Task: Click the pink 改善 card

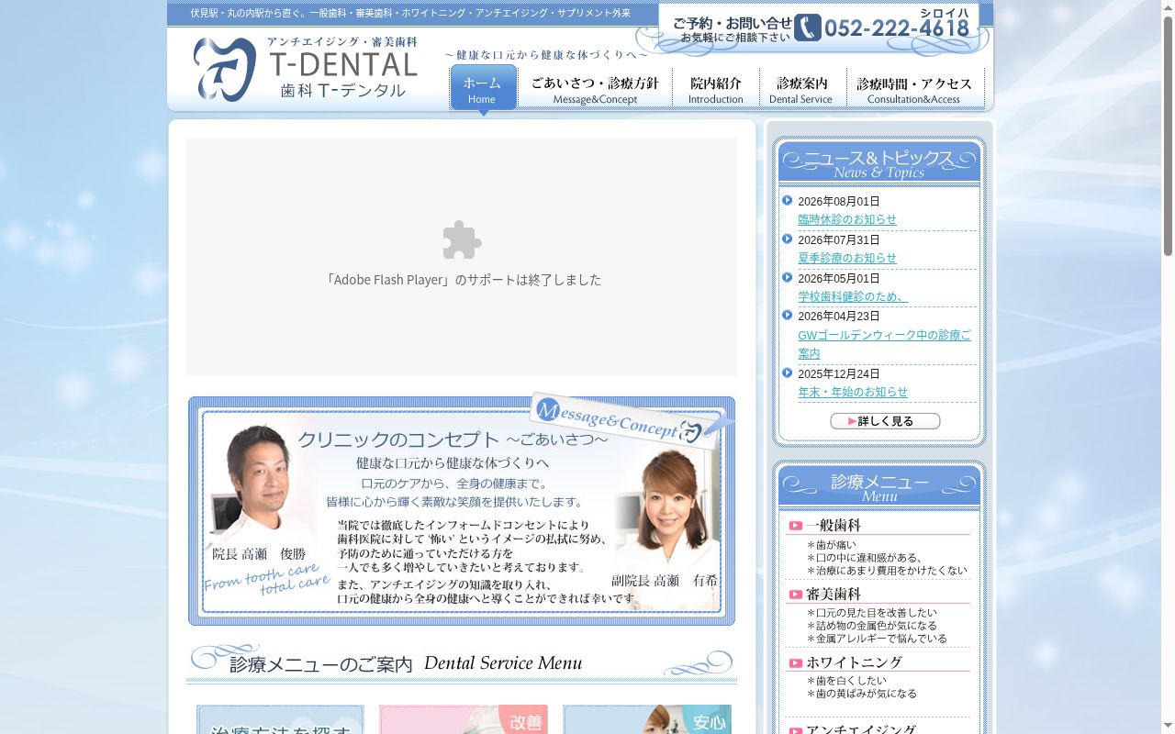Action: [464, 719]
